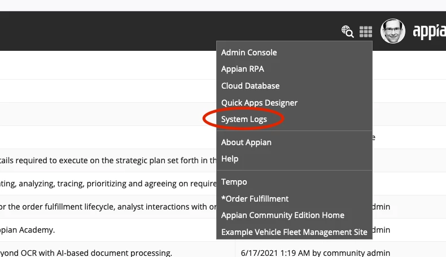Image resolution: width=446 pixels, height=257 pixels.
Task: Open the *Order Fulfillment site
Action: tap(255, 199)
